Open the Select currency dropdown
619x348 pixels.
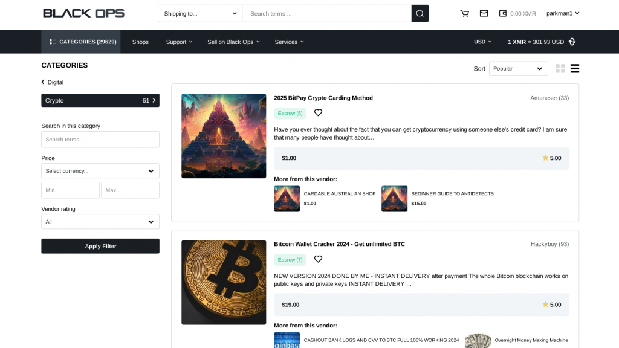(100, 171)
